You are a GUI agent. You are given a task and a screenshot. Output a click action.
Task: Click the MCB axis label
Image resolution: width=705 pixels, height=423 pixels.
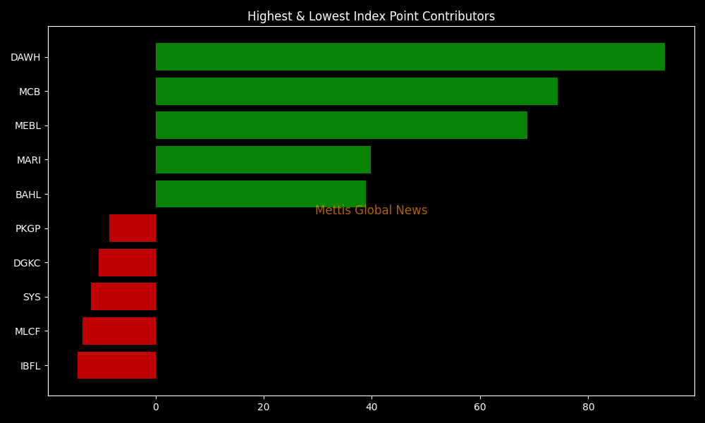30,92
